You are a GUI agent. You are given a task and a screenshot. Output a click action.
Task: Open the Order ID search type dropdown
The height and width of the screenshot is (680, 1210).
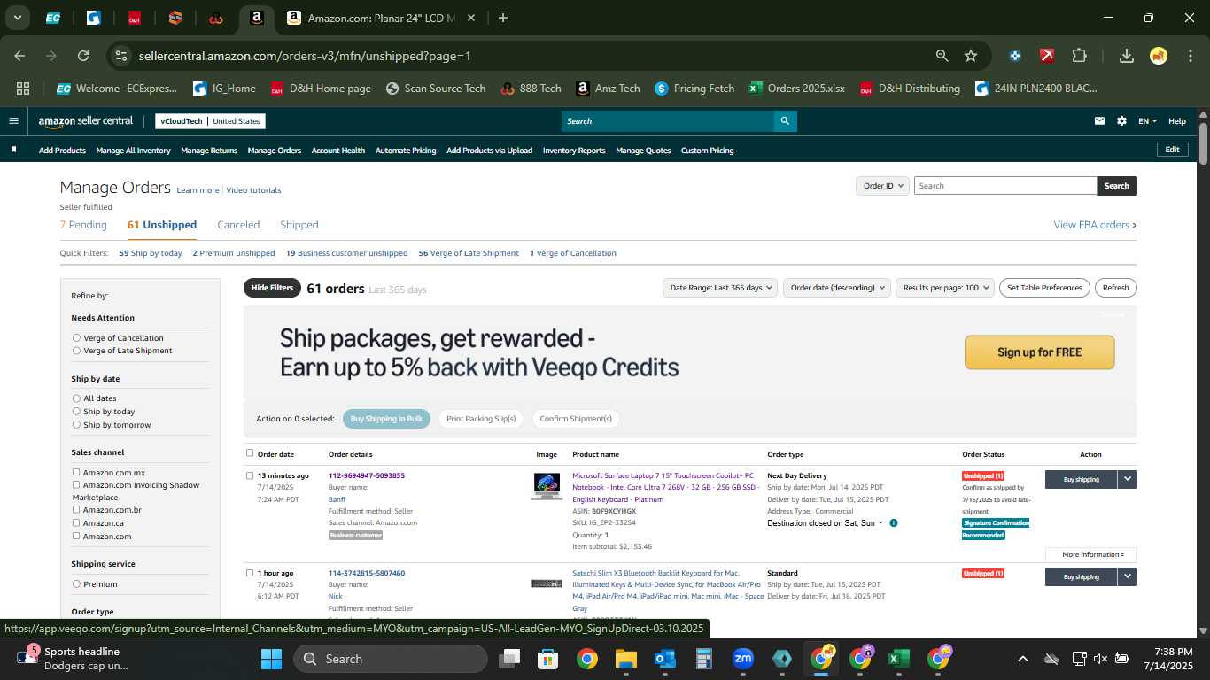coord(883,186)
